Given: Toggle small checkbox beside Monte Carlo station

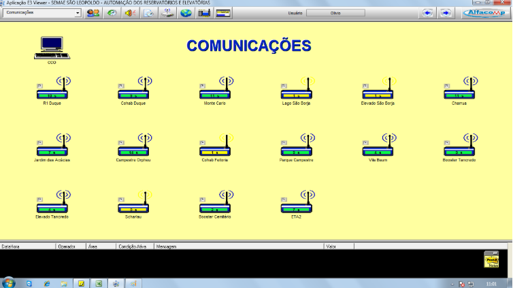Looking at the screenshot, I should [203, 85].
